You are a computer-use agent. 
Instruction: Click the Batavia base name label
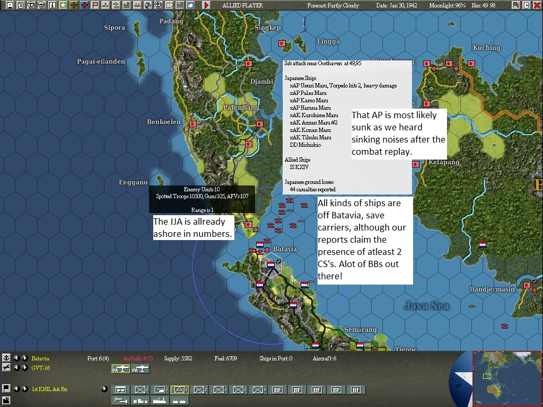[40, 359]
